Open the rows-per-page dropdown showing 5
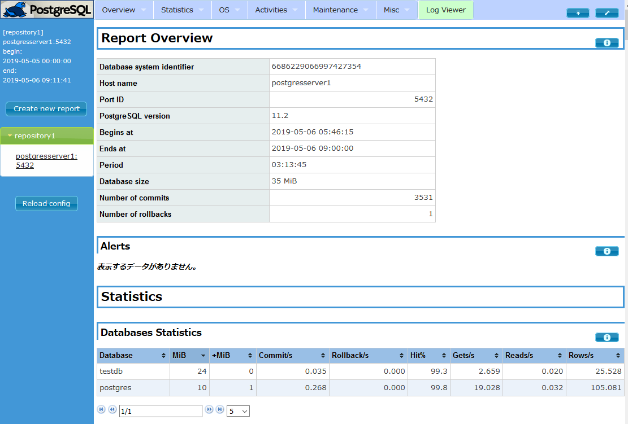The height and width of the screenshot is (424, 628). [x=237, y=410]
